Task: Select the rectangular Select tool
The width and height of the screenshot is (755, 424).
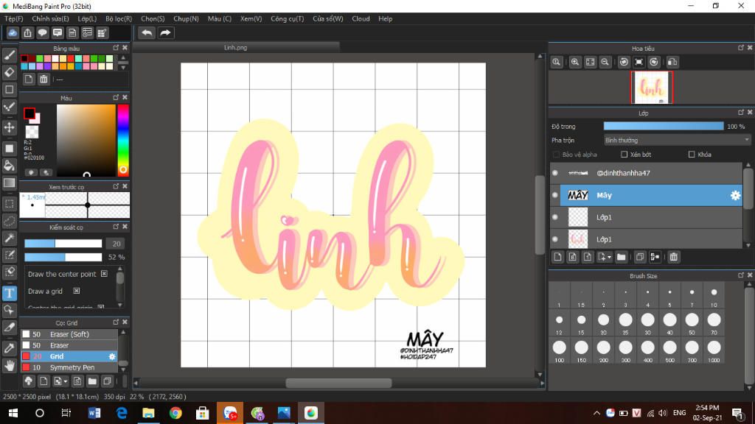Action: [x=9, y=204]
